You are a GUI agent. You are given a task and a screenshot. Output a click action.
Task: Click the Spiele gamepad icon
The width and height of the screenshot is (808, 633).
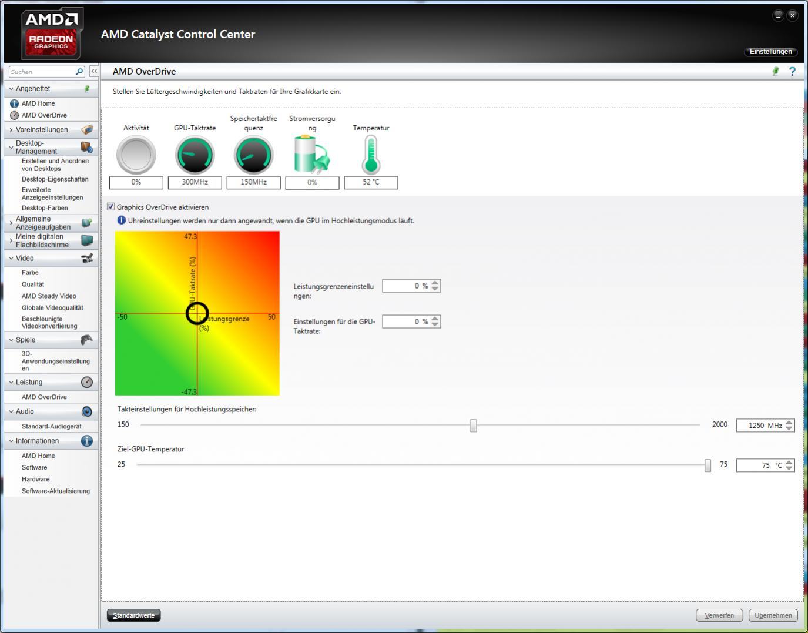coord(87,340)
